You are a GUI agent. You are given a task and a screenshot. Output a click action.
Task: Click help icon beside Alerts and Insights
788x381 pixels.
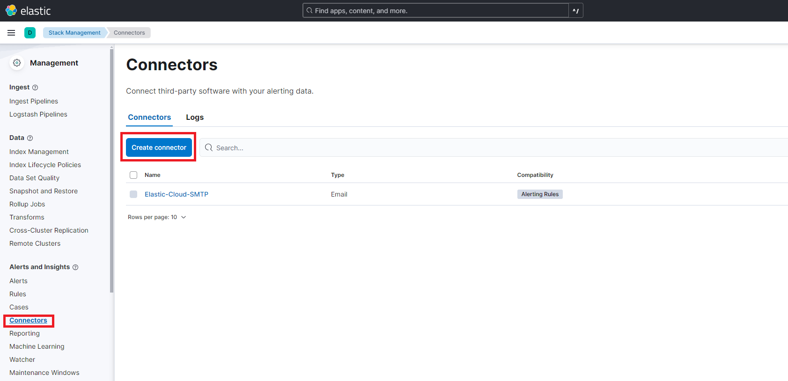75,267
